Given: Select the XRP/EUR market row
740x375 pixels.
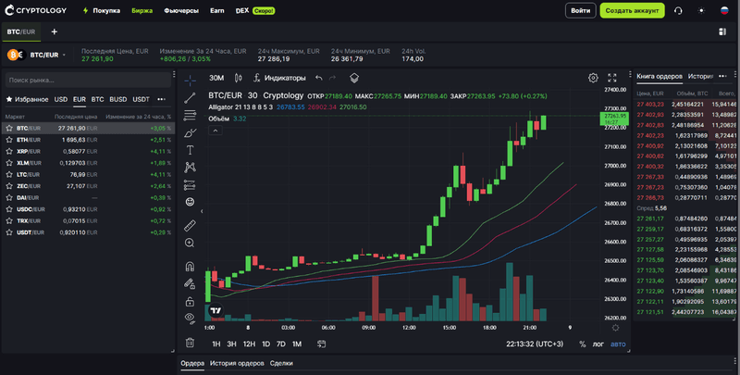Looking at the screenshot, I should tap(88, 151).
